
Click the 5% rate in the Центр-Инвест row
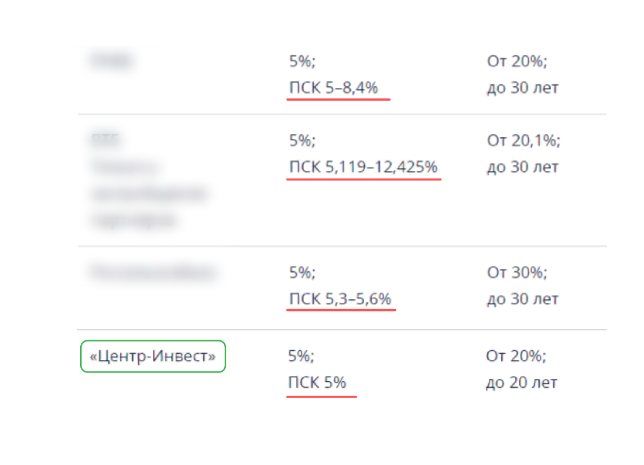[x=301, y=355]
